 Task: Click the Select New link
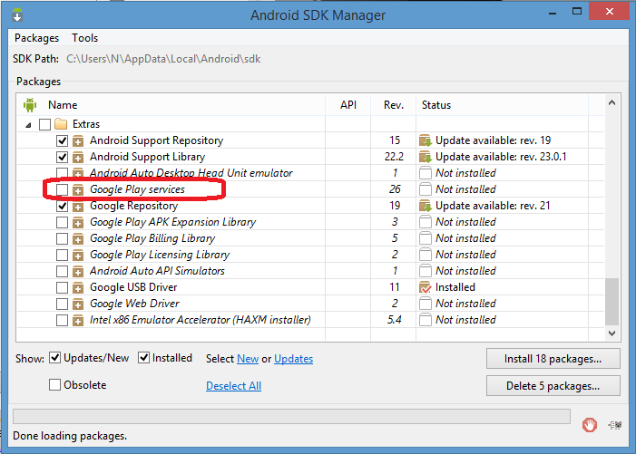(248, 359)
